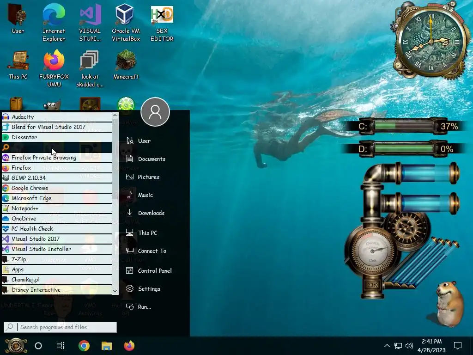Launch GIMP 2.10.34 from programs list
The height and width of the screenshot is (355, 473).
pos(57,178)
